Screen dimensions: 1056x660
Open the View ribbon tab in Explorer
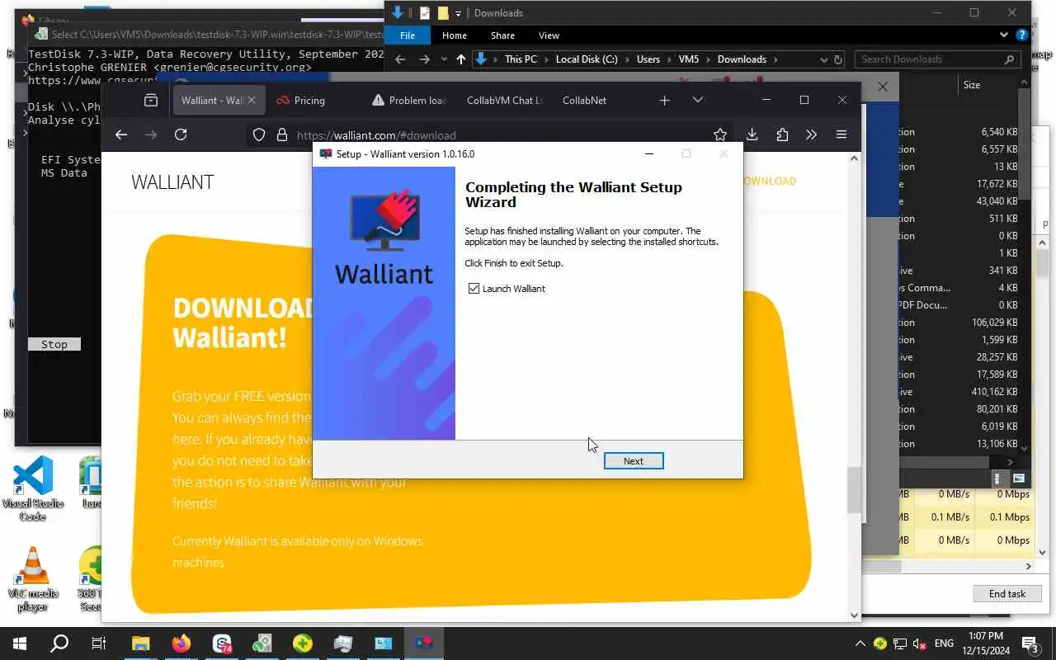549,35
